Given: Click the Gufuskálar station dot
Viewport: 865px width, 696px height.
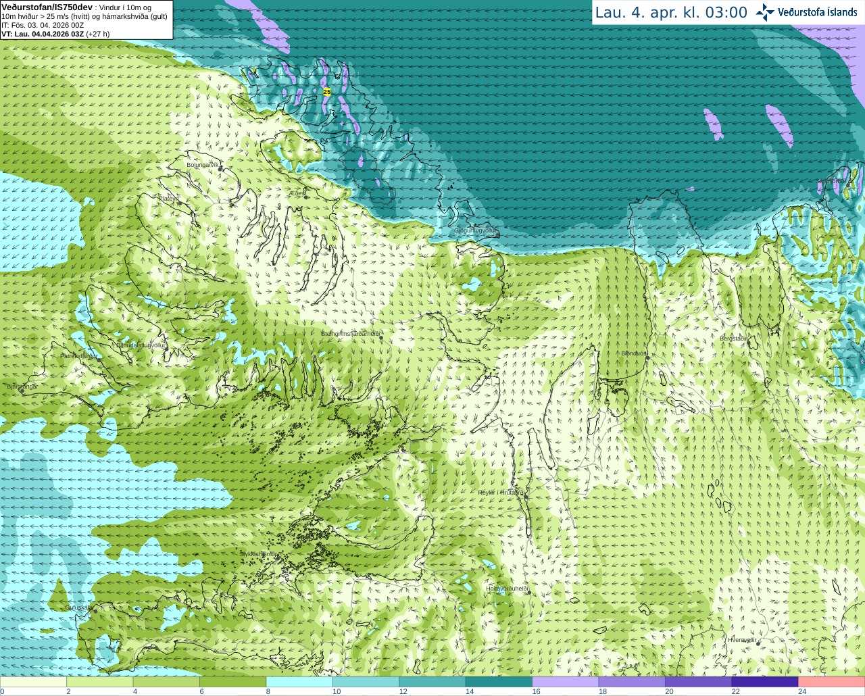Looking at the screenshot, I should click(x=95, y=611).
